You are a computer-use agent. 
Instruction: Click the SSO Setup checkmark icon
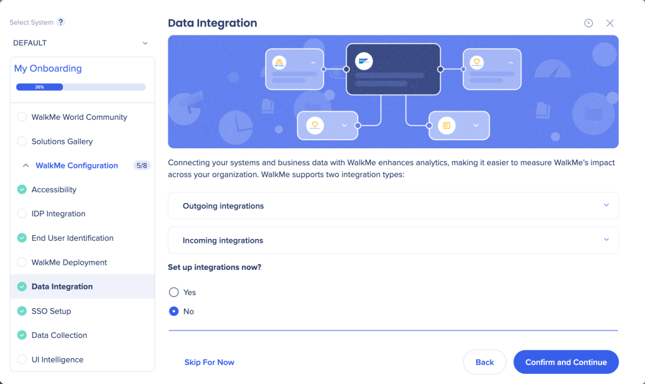pos(22,311)
